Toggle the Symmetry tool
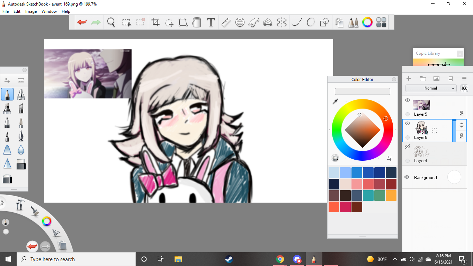This screenshot has width=473, height=266. (x=282, y=23)
